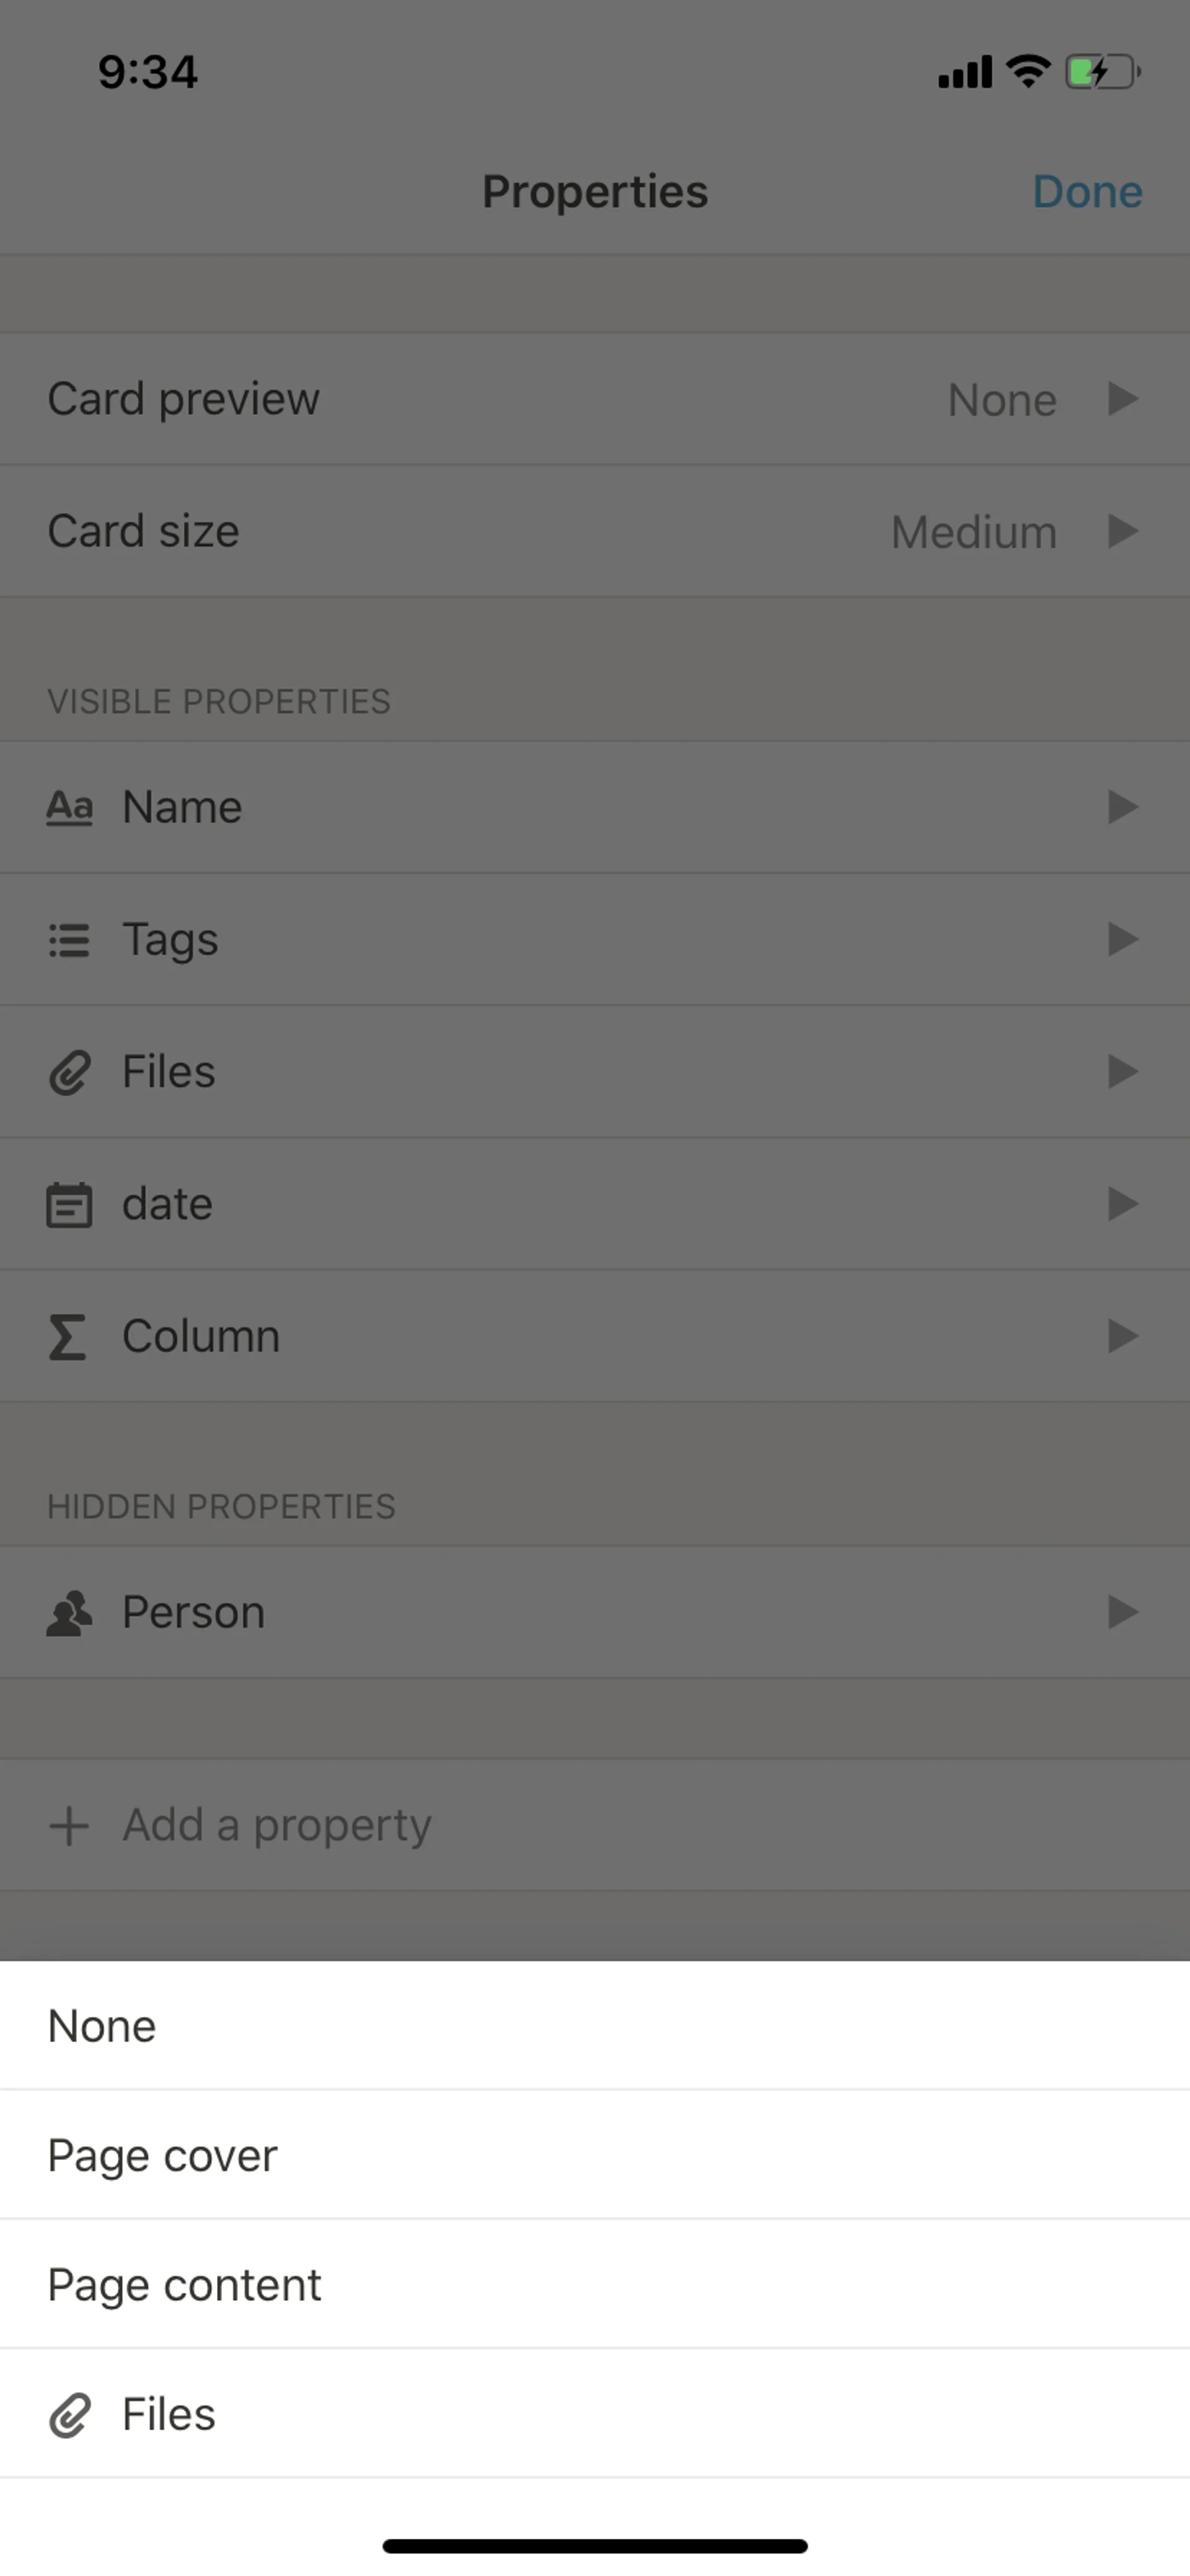Tap Add a property label
This screenshot has height=2576, width=1190.
pyautogui.click(x=277, y=1825)
